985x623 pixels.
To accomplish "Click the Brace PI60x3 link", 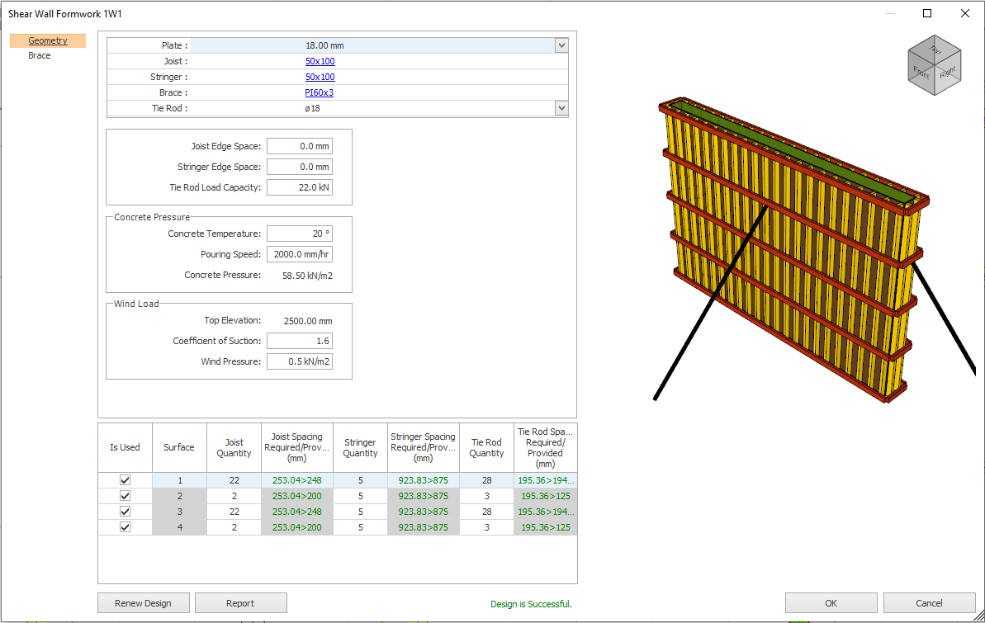I will point(320,92).
